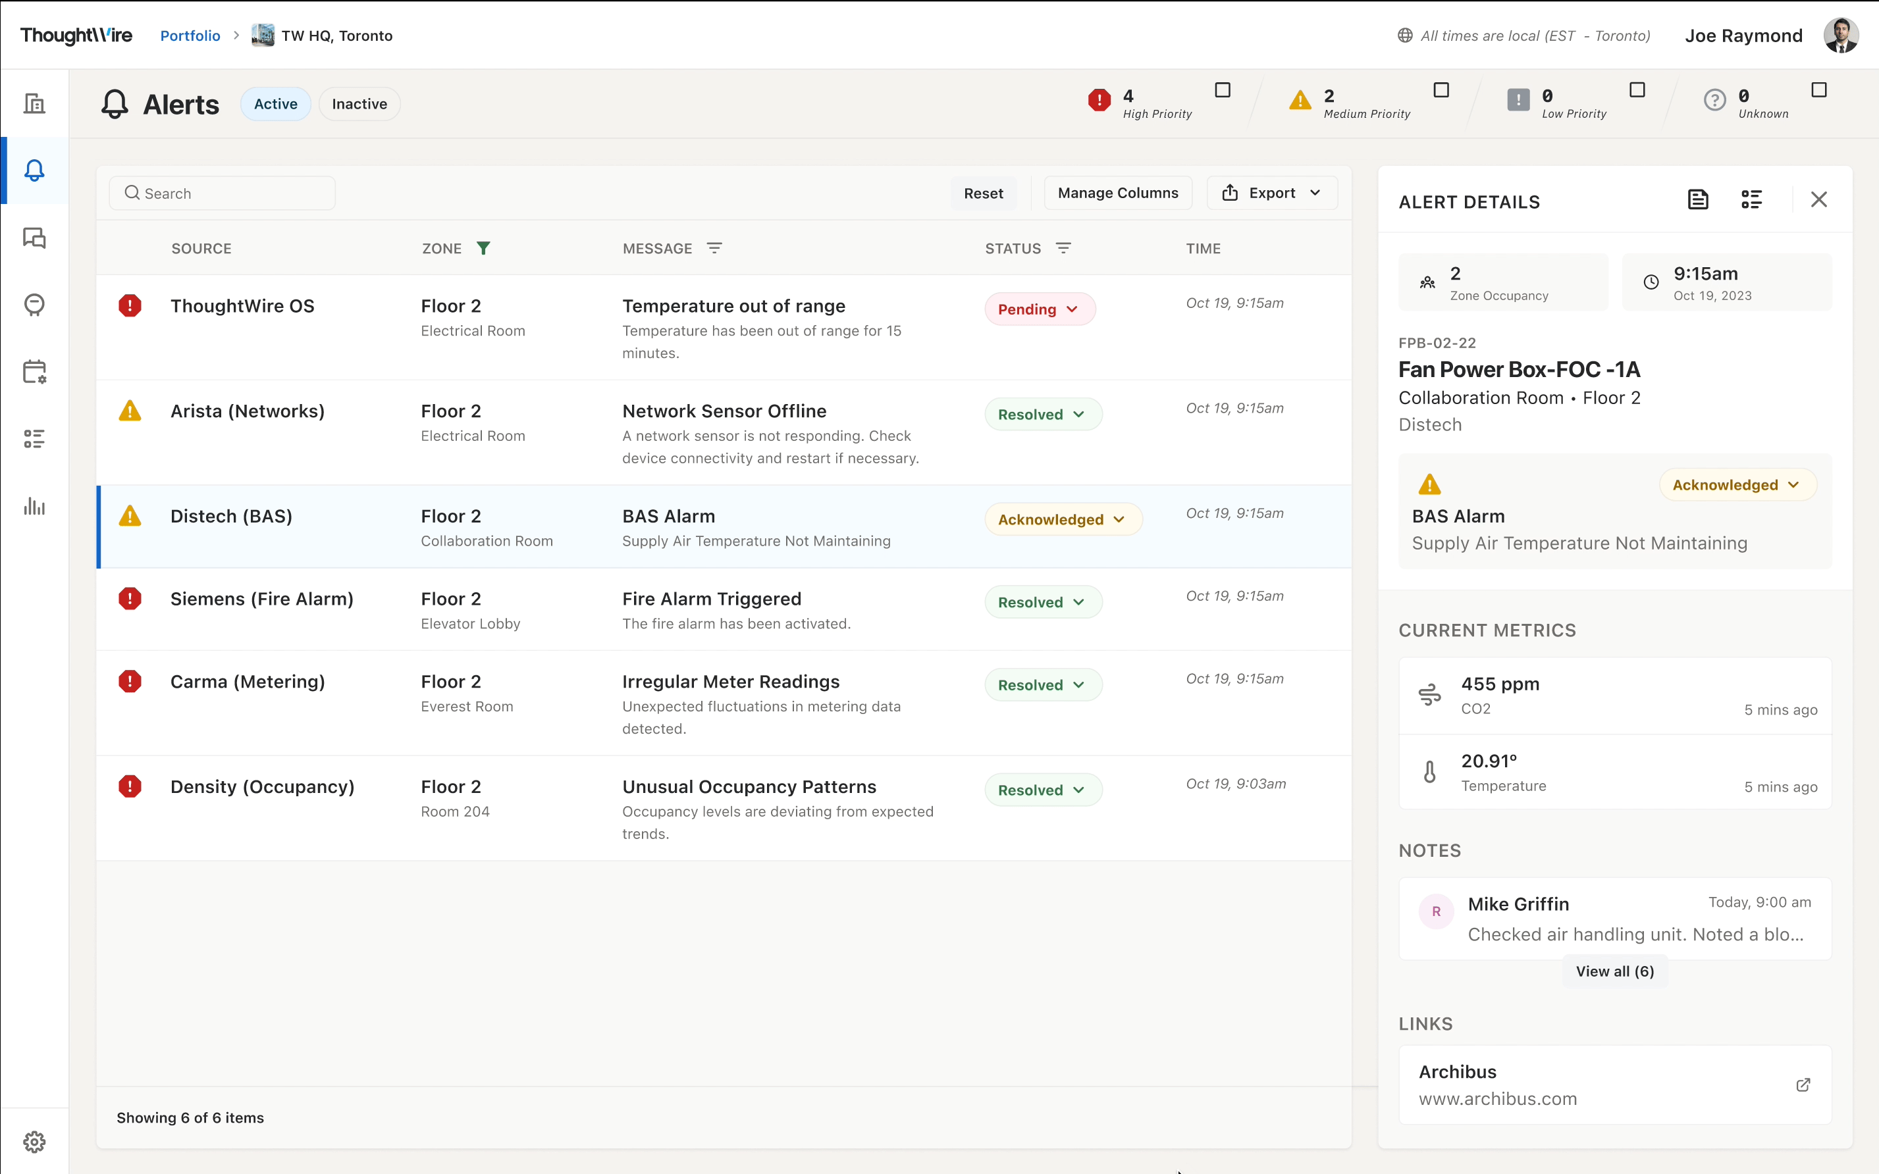Screen dimensions: 1879x1174
Task: Click the ZONE column filter funnel icon
Action: 483,247
